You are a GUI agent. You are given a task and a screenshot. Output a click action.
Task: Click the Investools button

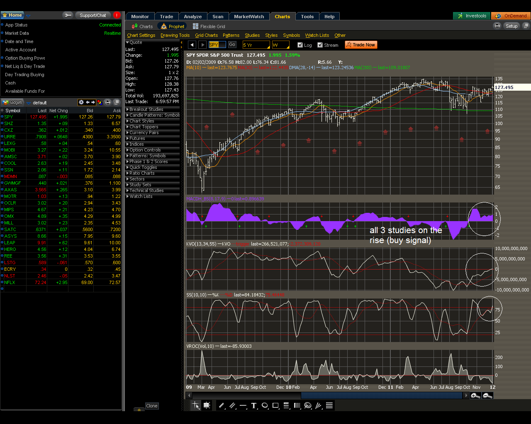coord(472,16)
